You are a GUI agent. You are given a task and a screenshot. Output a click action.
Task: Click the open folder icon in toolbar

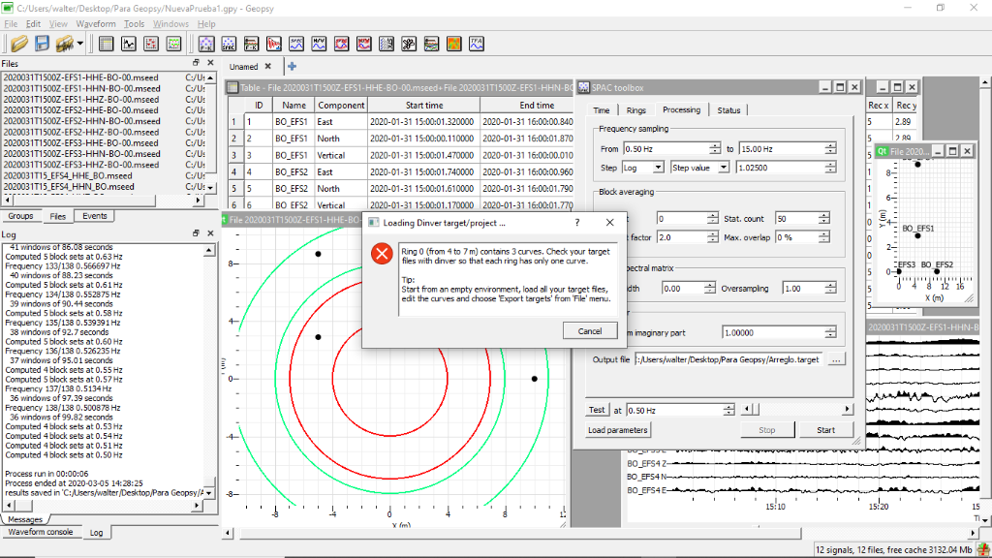[x=18, y=44]
